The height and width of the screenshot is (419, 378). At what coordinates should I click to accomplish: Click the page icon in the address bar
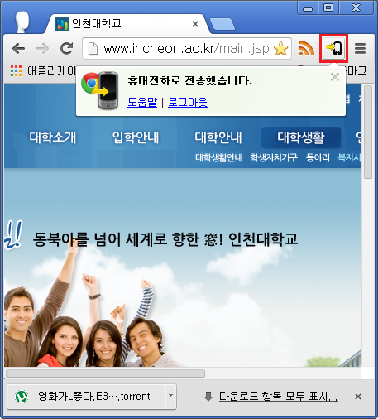click(x=93, y=49)
